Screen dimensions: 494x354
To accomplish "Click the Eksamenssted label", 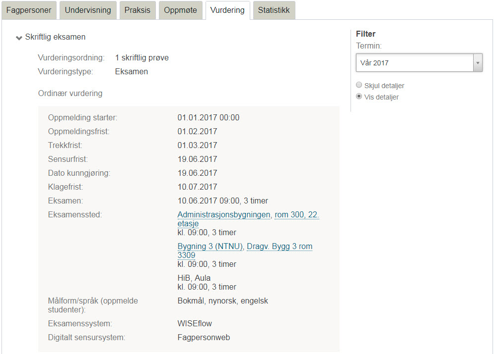I will point(75,214).
